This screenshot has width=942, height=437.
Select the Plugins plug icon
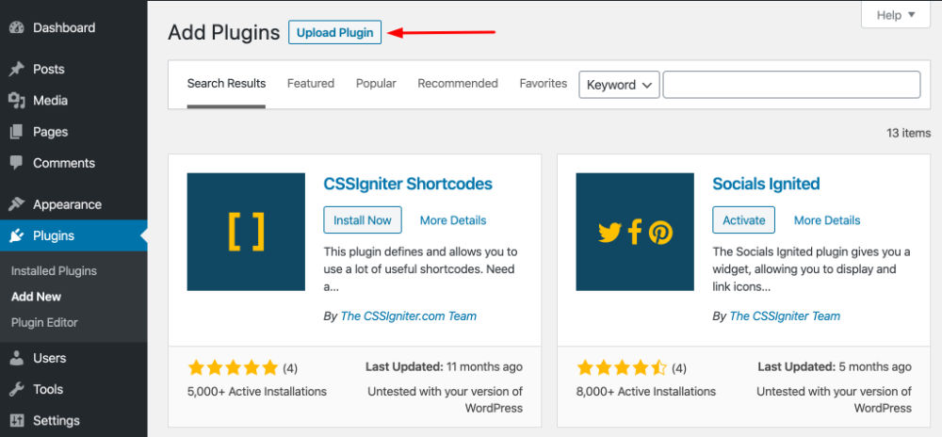click(x=17, y=235)
